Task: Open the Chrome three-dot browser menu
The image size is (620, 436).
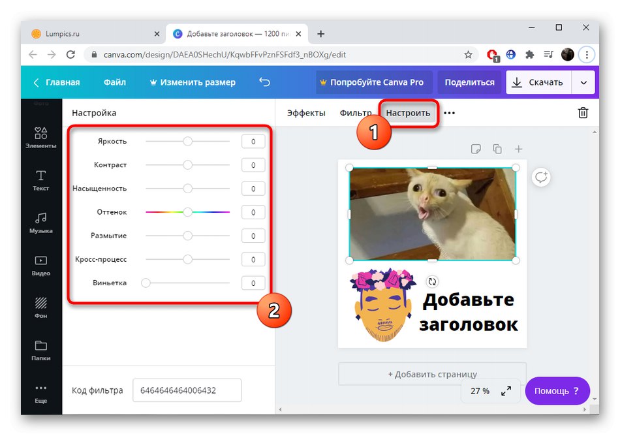Action: [587, 54]
